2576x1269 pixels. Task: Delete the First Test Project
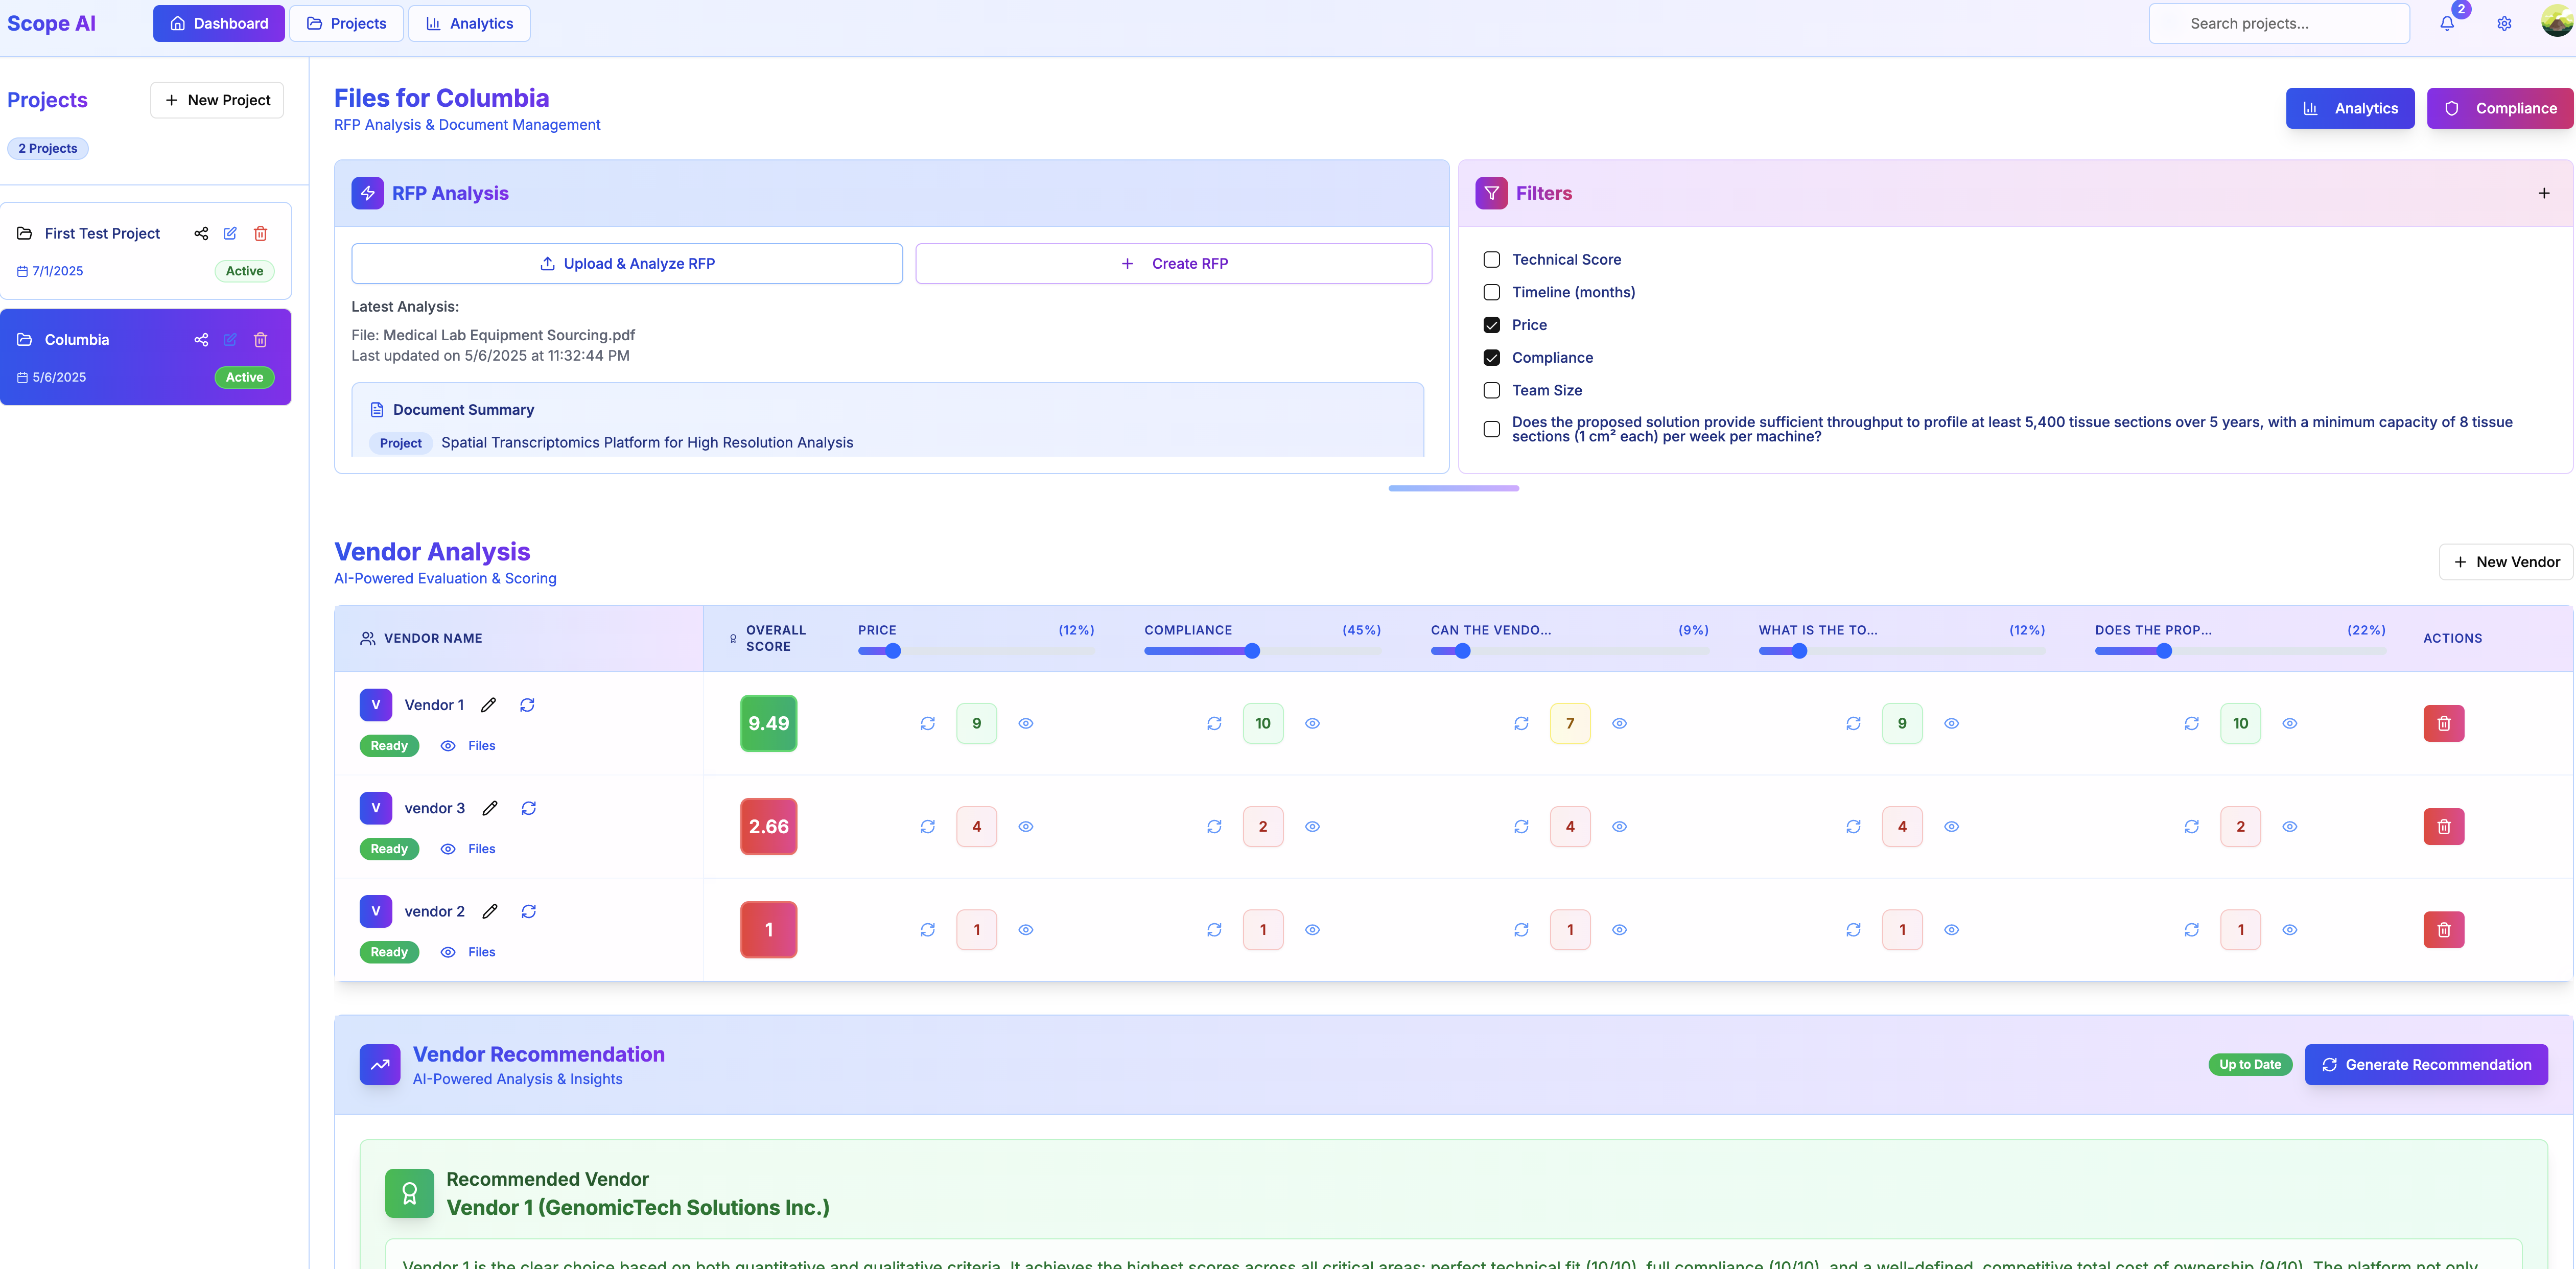pyautogui.click(x=261, y=233)
